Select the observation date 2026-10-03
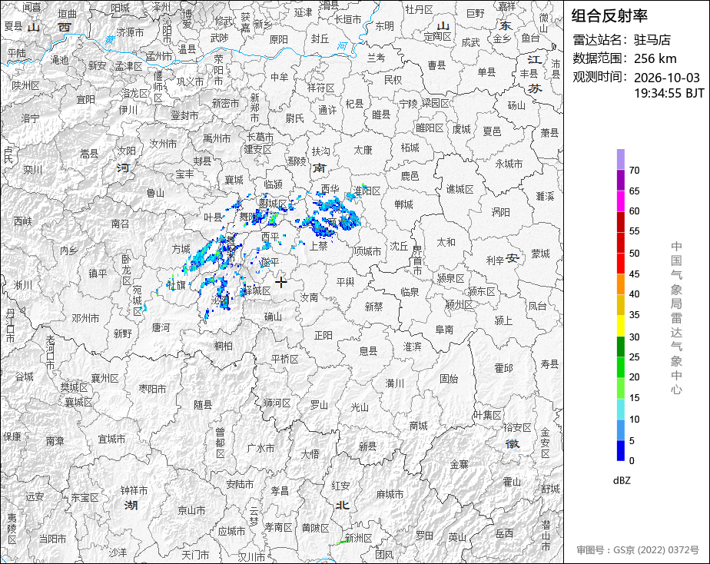Viewport: 710px width, 564px height. pos(666,78)
